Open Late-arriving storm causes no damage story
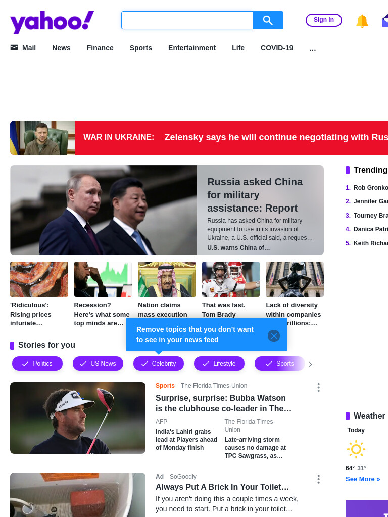The image size is (388, 517). click(x=255, y=448)
